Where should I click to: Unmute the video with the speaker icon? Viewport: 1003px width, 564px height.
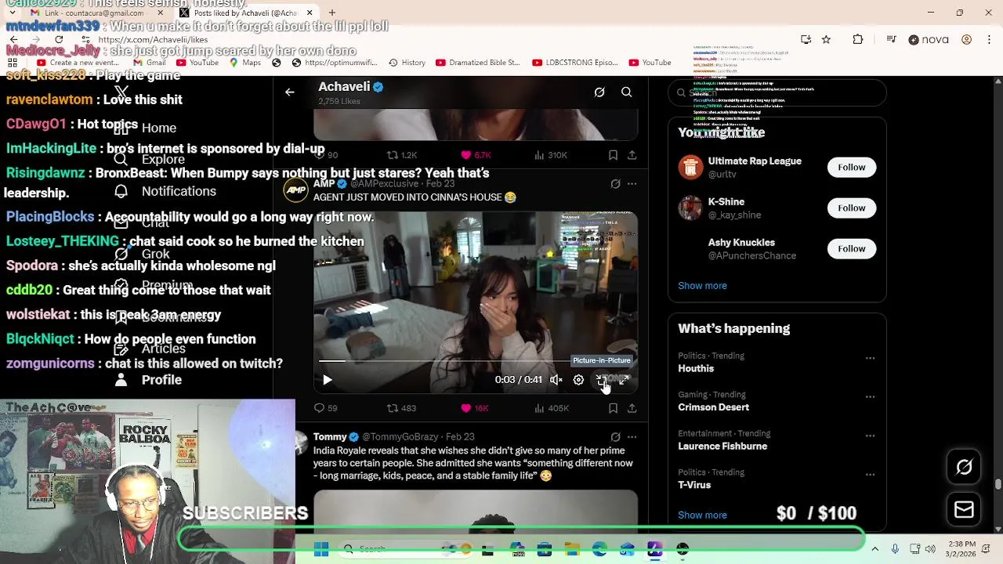coord(556,380)
